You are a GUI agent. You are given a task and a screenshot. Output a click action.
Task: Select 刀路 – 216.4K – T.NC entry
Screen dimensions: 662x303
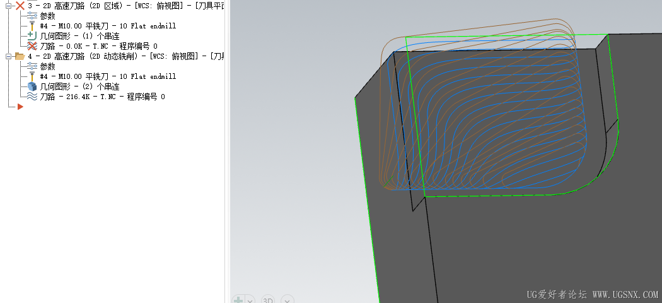click(x=102, y=97)
